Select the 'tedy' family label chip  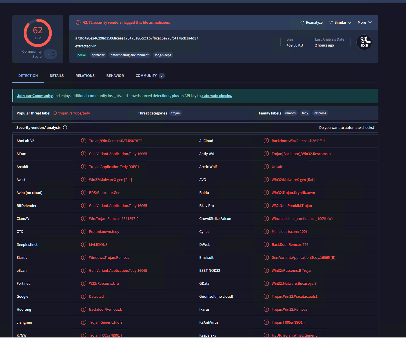[305, 113]
